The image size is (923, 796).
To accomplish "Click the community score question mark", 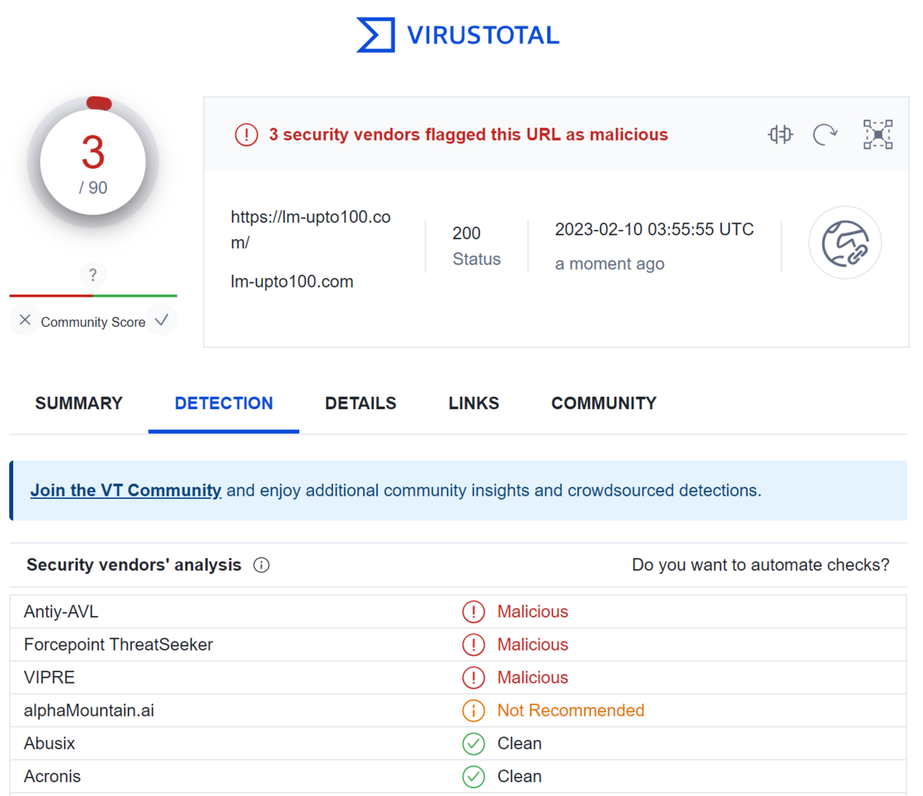I will pos(93,275).
